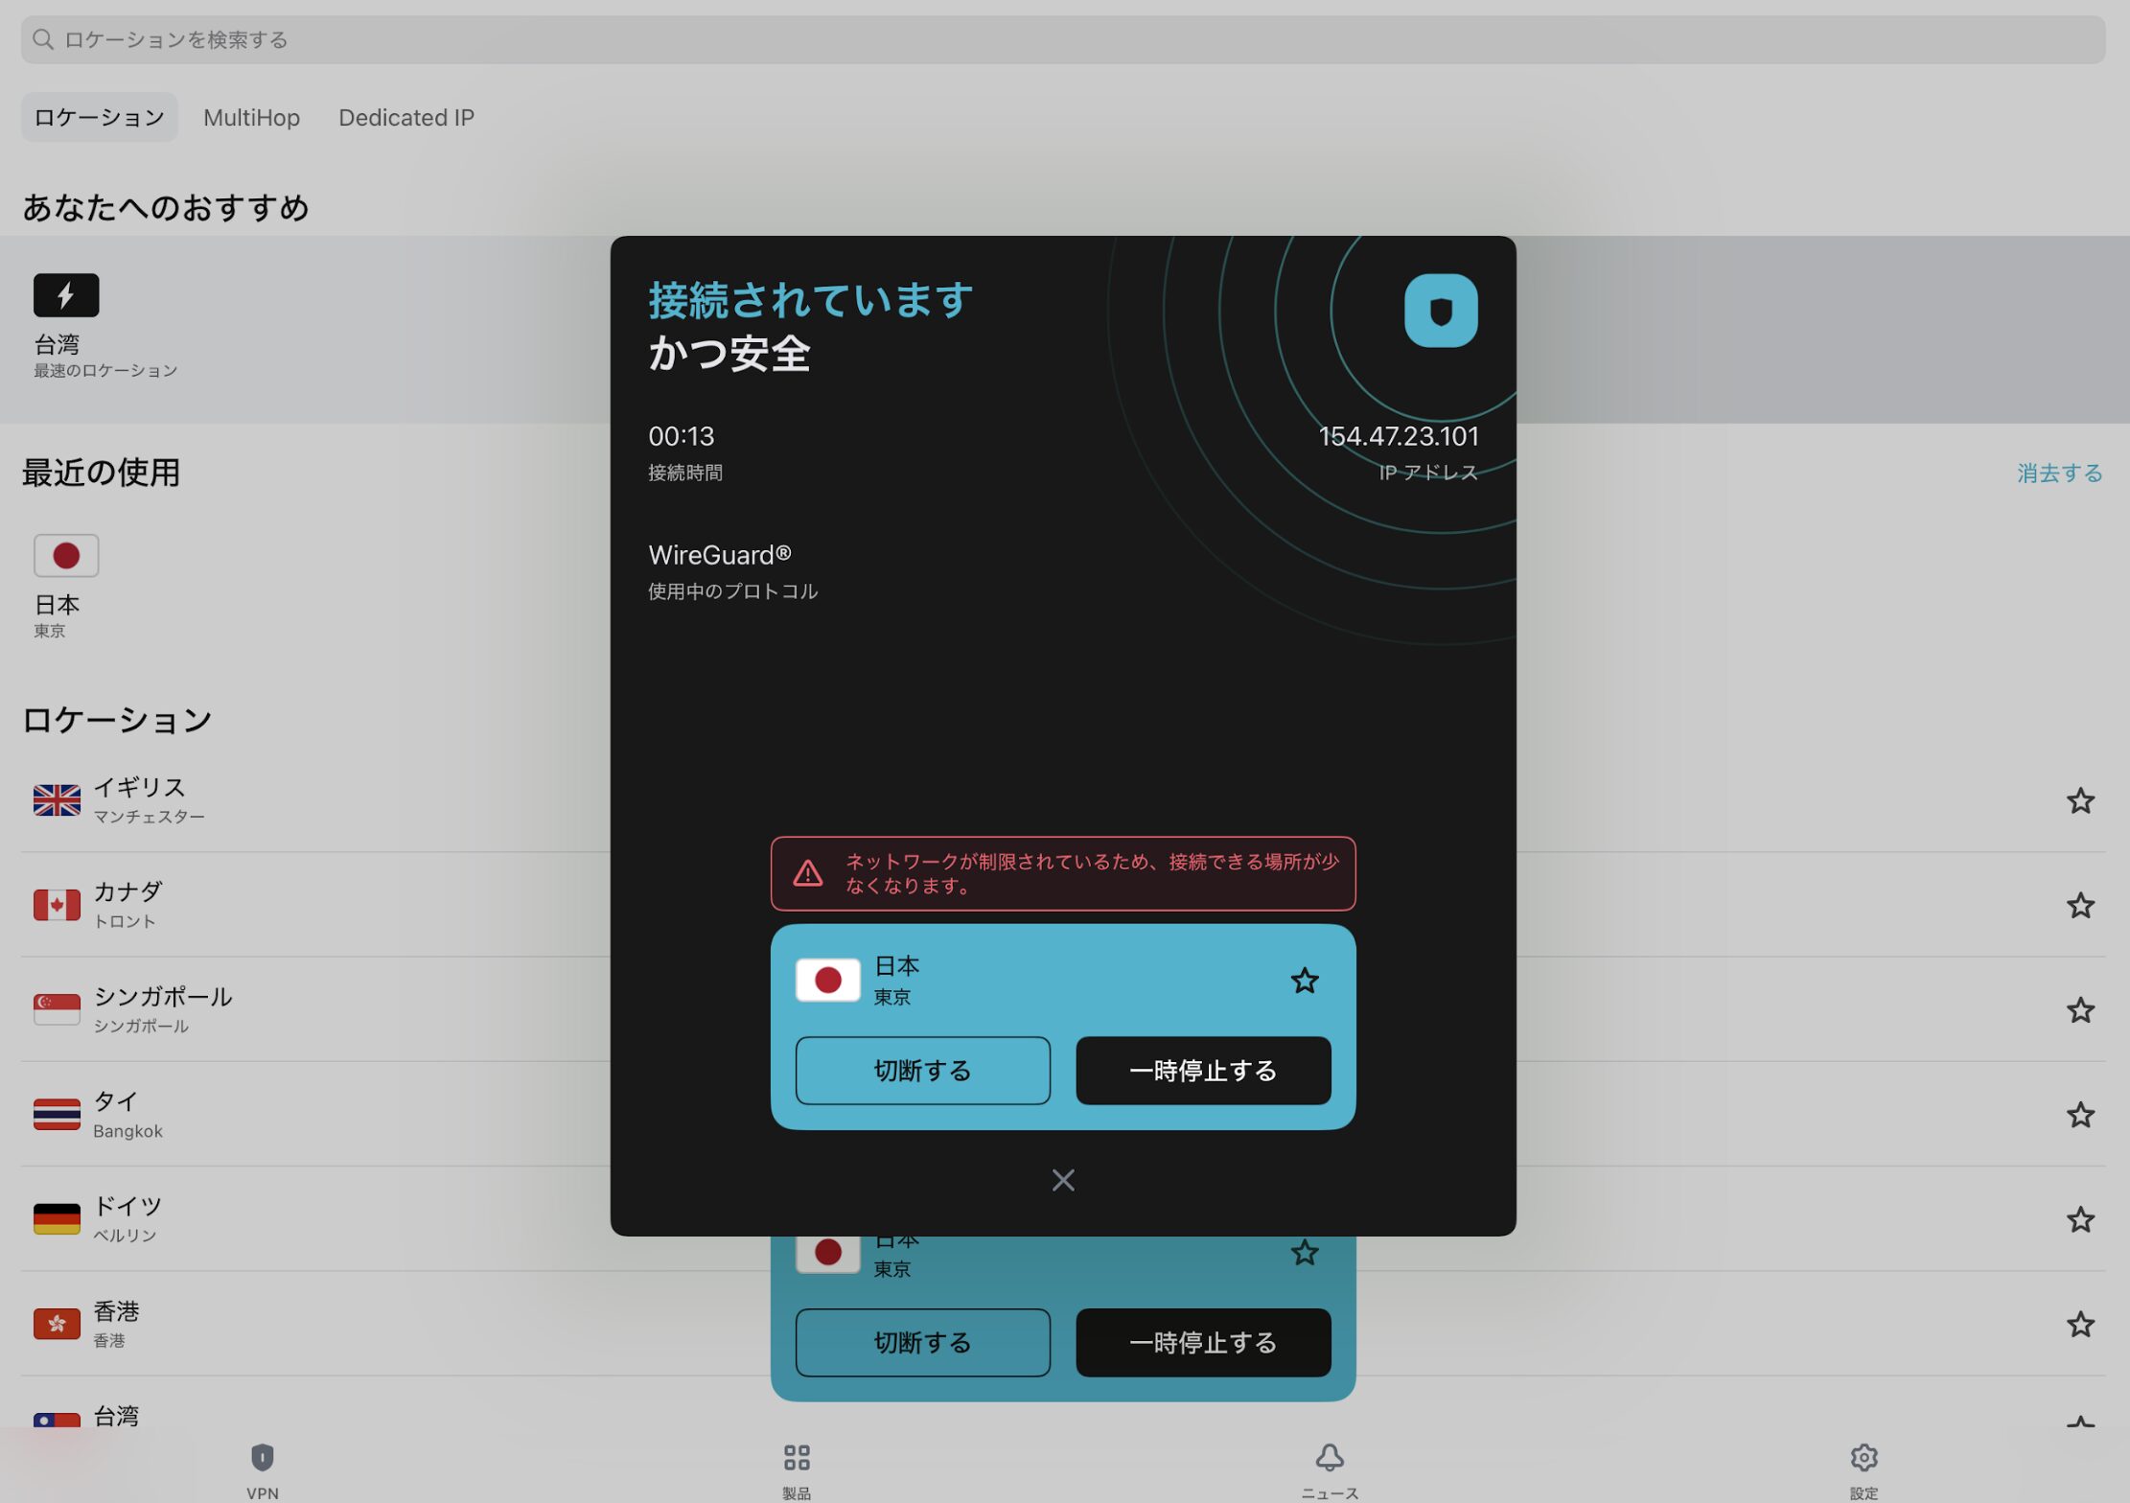This screenshot has width=2130, height=1503.
Task: Click the 日本 東京 recent location flag
Action: click(65, 555)
